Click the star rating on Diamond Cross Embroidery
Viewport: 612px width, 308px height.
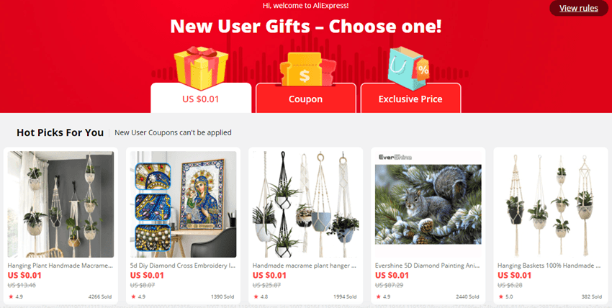pyautogui.click(x=138, y=296)
